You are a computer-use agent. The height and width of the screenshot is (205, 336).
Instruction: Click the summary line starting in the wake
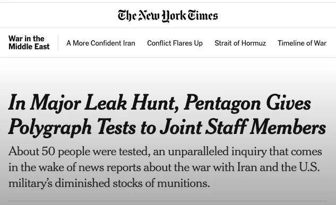[x=164, y=167]
